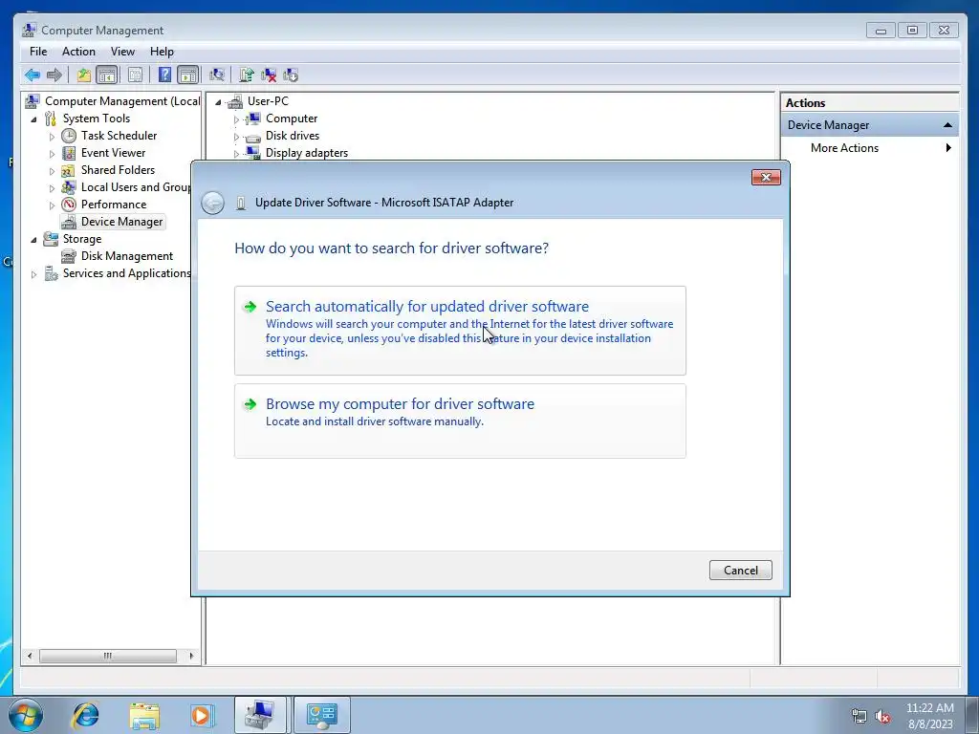Select Computer Management (Local) root node
The width and height of the screenshot is (979, 734).
[x=122, y=101]
